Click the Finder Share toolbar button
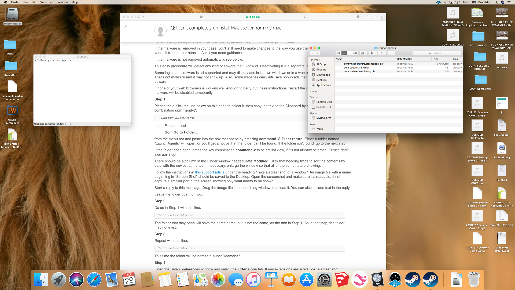515x290 pixels. point(382,53)
